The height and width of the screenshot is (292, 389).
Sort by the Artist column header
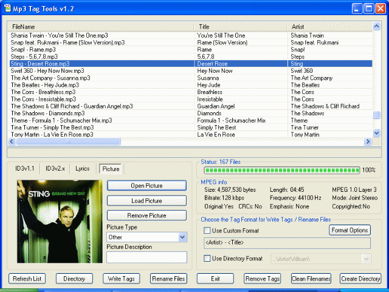(x=330, y=27)
